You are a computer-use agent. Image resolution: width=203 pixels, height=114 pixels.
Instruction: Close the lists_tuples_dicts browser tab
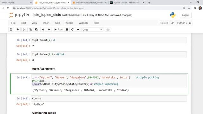coord(69,3)
